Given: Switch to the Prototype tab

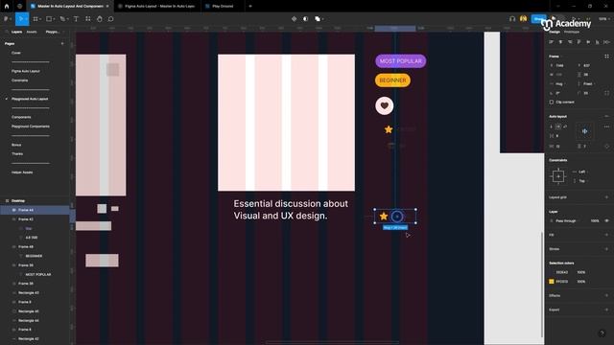Looking at the screenshot, I should pyautogui.click(x=572, y=32).
